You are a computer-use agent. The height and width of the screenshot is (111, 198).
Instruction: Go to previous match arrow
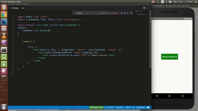click(x=121, y=13)
